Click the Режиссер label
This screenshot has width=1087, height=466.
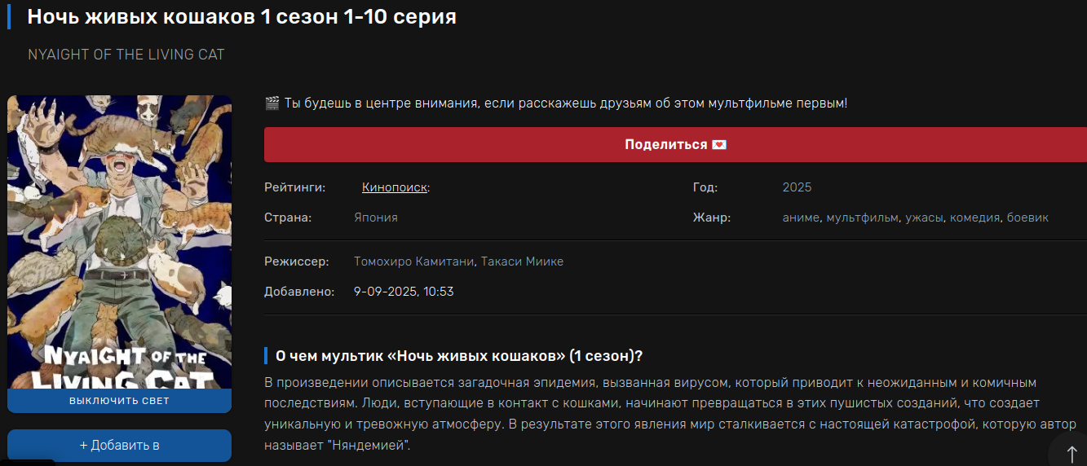(x=297, y=262)
